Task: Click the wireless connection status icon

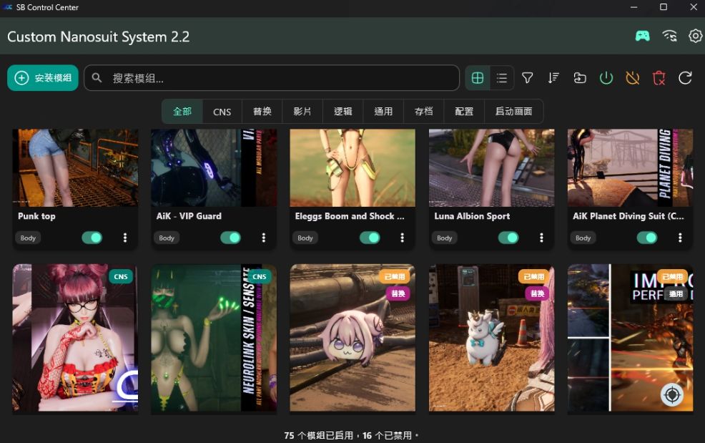Action: coord(669,36)
